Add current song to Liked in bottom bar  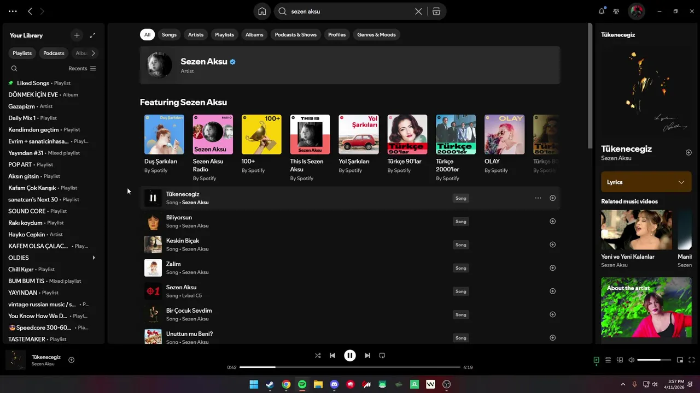pos(71,360)
